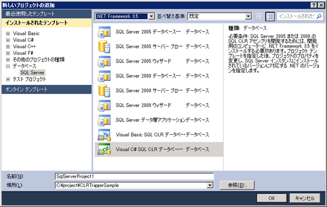Select SQL Server data-tier application icon
This screenshot has height=207, width=327.
(104, 120)
